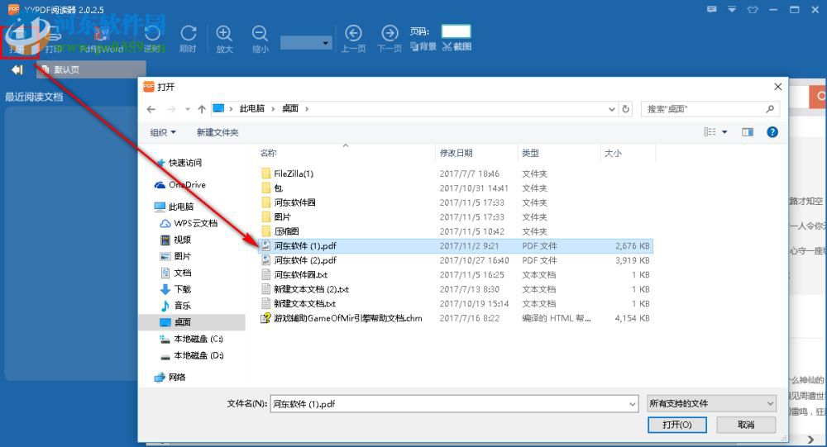The height and width of the screenshot is (447, 827).
Task: Click the Refresh icon beside the address bar
Action: tap(625, 109)
